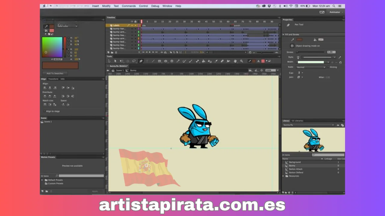Image resolution: width=385 pixels, height=216 pixels.
Task: Open stroke Width profile dropdown
Action: point(312,62)
